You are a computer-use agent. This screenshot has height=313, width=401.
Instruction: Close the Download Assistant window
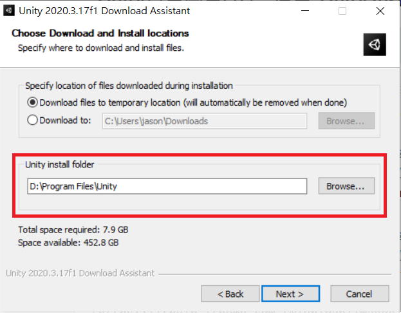coord(380,11)
